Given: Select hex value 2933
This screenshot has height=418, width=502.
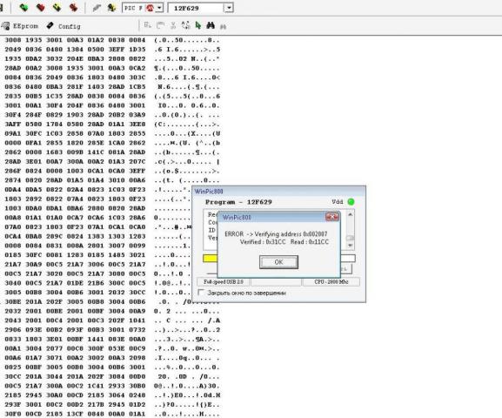Looking at the screenshot, I should (x=117, y=386).
